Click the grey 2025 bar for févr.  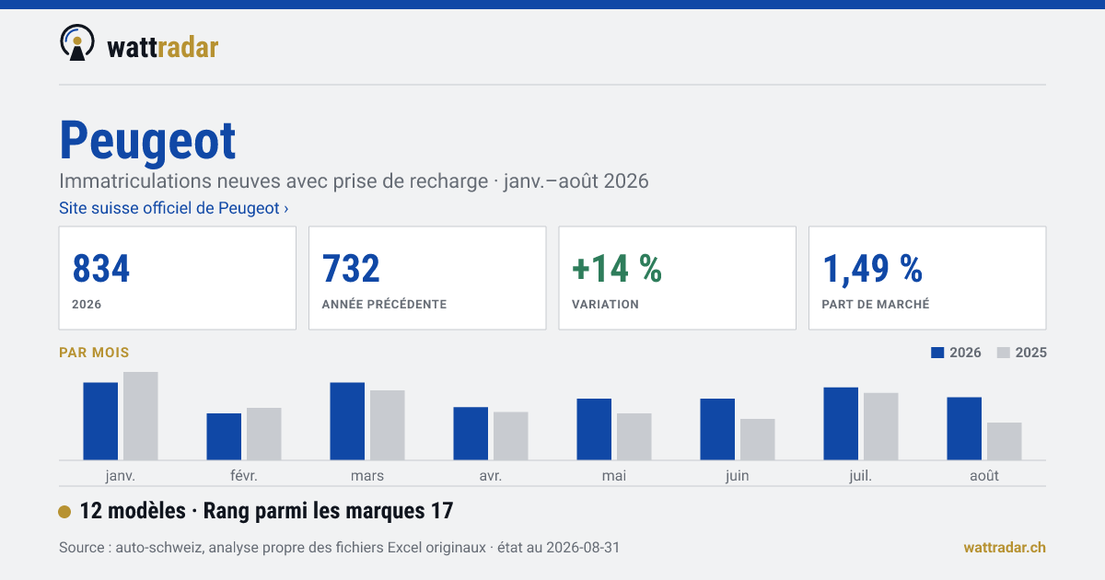(x=264, y=434)
